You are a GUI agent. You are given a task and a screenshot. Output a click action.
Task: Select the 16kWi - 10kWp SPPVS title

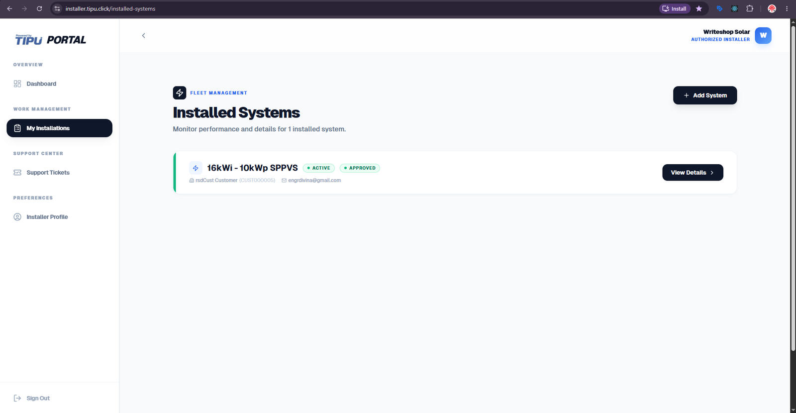pyautogui.click(x=252, y=168)
